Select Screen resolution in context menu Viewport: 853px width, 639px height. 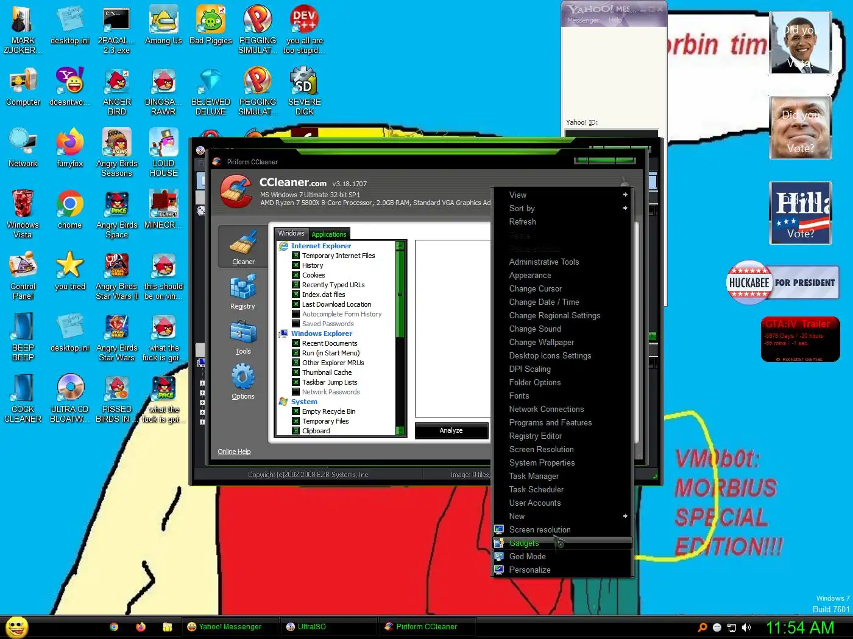point(561,529)
